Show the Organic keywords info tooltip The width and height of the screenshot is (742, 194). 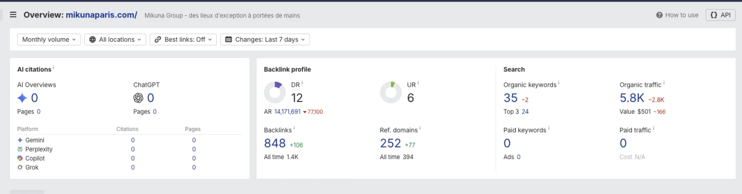pyautogui.click(x=559, y=83)
